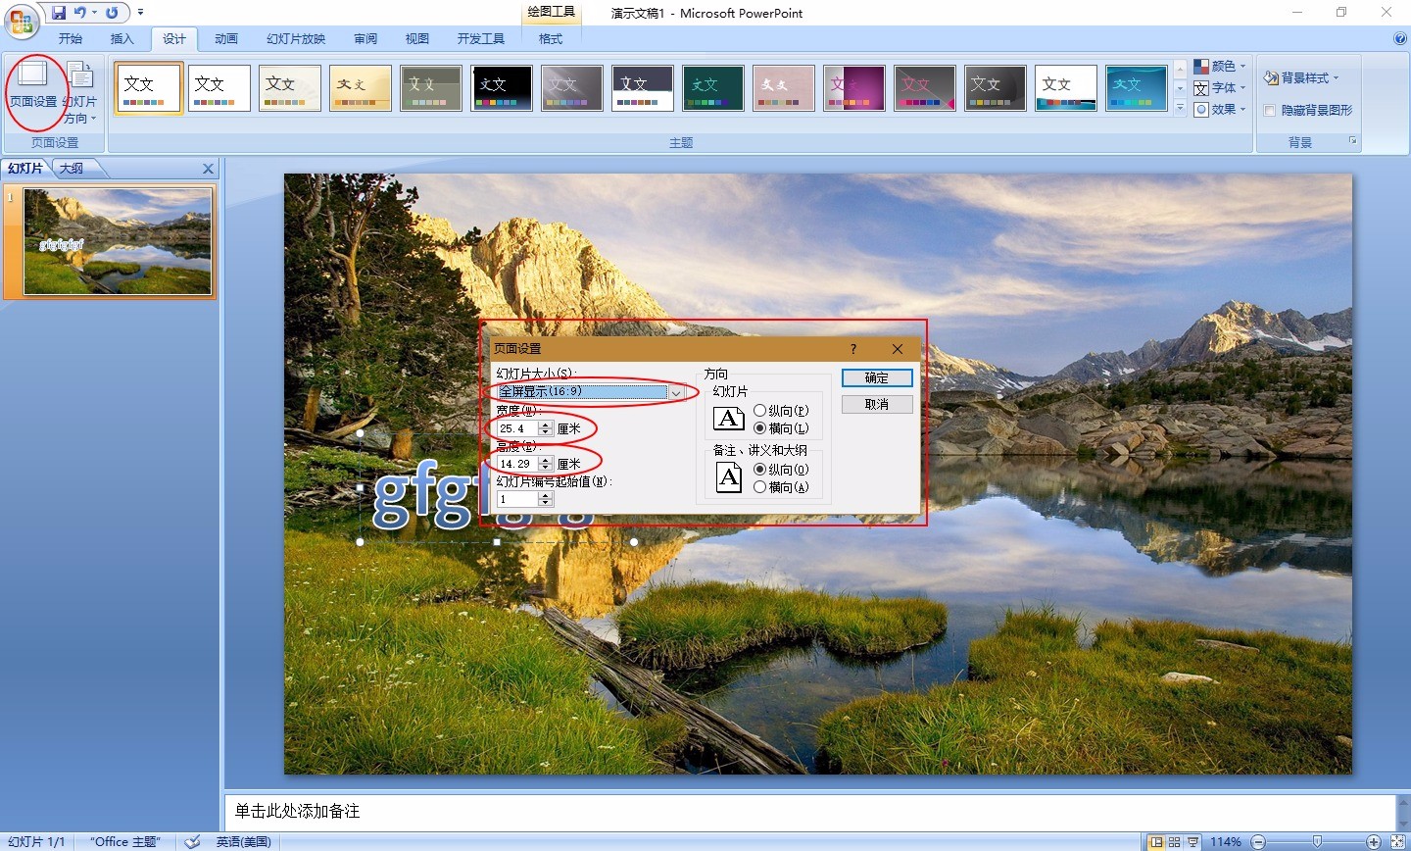Image resolution: width=1411 pixels, height=851 pixels.
Task: Decrease the 高度 height with the down spinner
Action: pos(546,468)
